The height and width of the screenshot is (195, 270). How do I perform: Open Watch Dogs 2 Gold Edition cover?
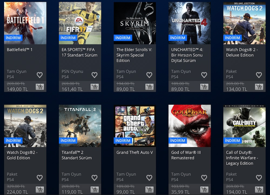25,126
